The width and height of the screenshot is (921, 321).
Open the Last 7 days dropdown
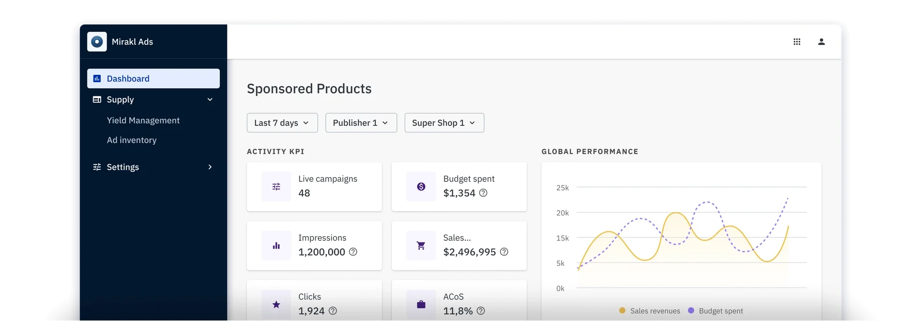[x=282, y=123]
